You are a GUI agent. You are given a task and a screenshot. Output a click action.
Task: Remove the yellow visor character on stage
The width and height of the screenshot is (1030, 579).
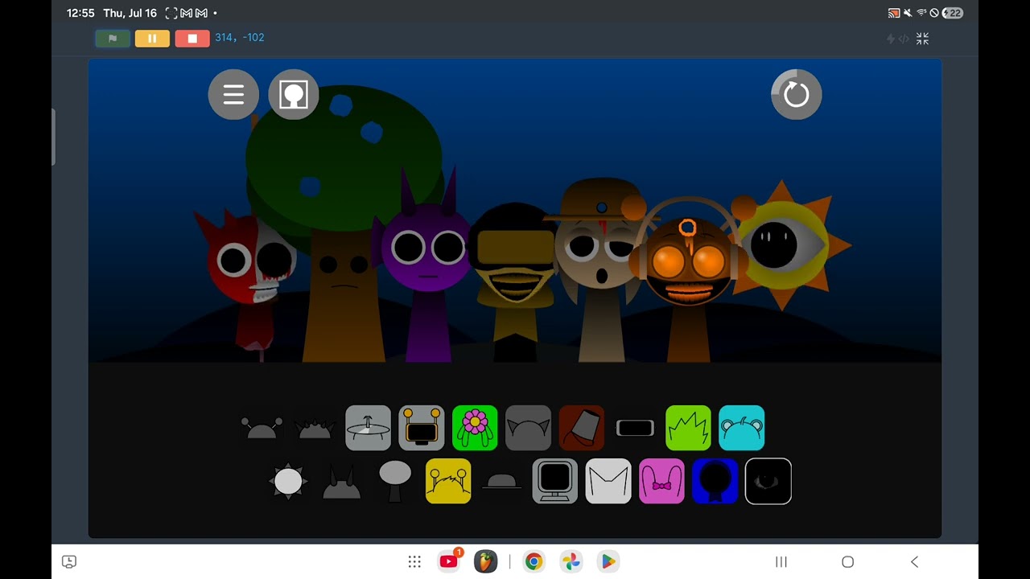tap(513, 281)
